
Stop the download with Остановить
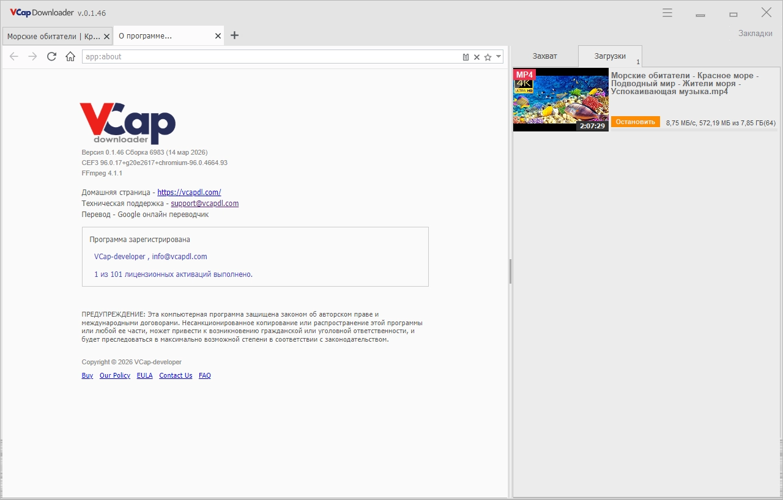[x=636, y=122]
